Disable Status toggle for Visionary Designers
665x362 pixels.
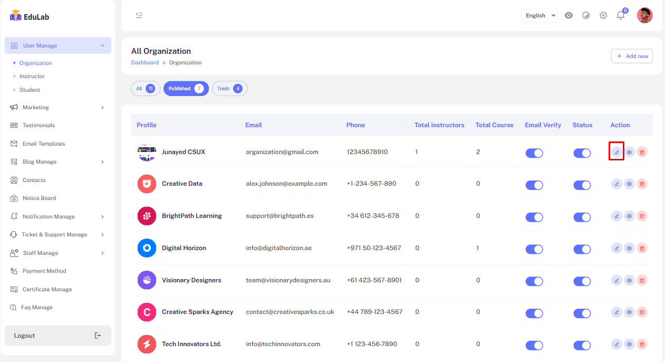582,281
